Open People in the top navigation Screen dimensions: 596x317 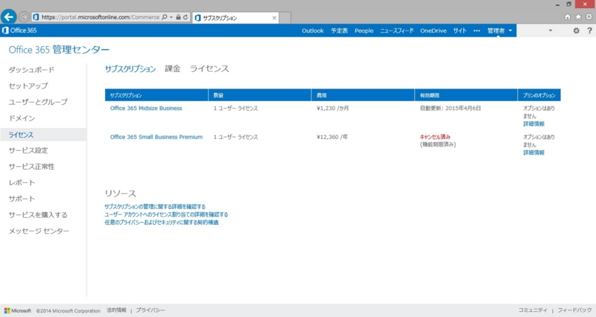364,31
